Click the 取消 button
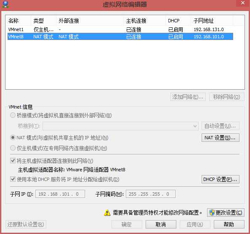This screenshot has height=234, width=250. point(161,224)
